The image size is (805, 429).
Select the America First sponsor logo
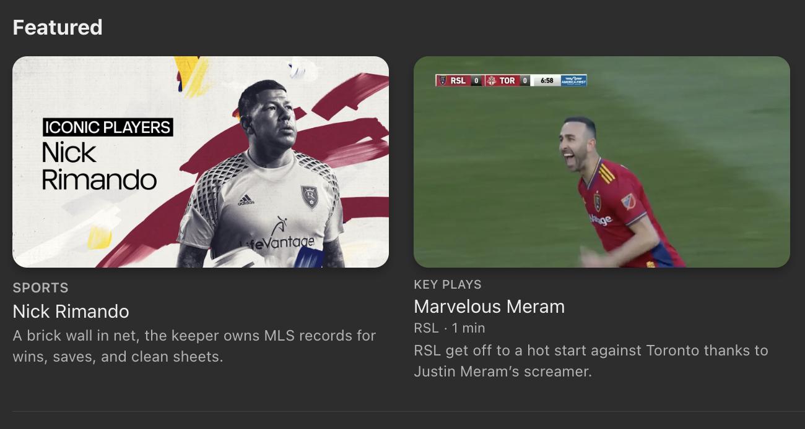pos(574,81)
